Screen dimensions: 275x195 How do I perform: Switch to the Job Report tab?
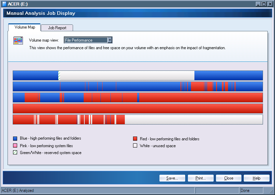pos(57,28)
